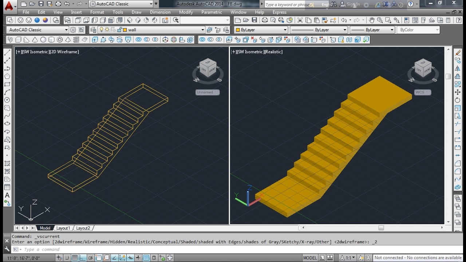466x262 pixels.
Task: Click the Polysolid tool icon
Action: coord(10,40)
